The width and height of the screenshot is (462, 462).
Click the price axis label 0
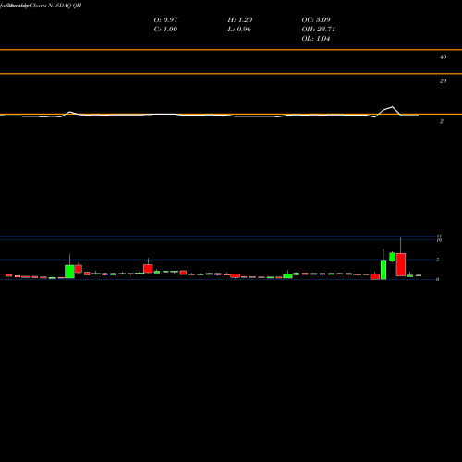[x=437, y=279]
